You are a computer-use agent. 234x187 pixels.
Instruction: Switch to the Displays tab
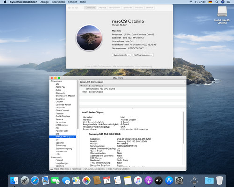coord(102,7)
